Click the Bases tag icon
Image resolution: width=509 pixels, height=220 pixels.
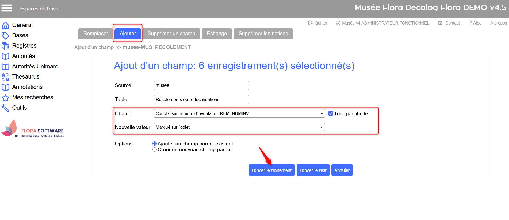[x=5, y=35]
